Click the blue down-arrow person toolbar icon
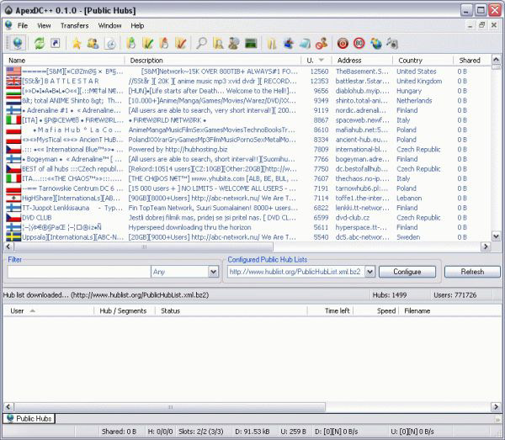Image resolution: width=505 pixels, height=440 pixels. pyautogui.click(x=289, y=44)
